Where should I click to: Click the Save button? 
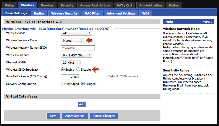tap(53, 116)
